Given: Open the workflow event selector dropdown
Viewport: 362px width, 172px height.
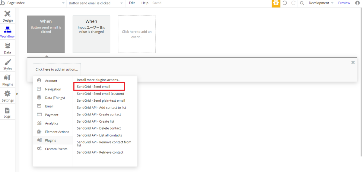Looking at the screenshot, I should coord(96,3).
